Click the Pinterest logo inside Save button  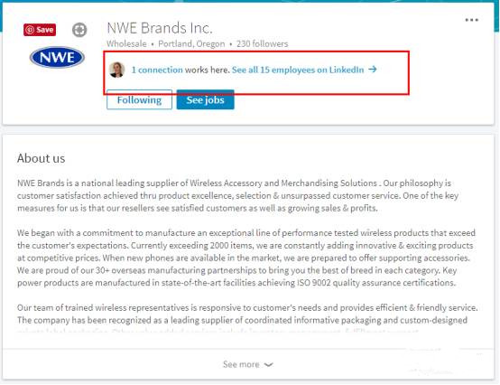(30, 30)
